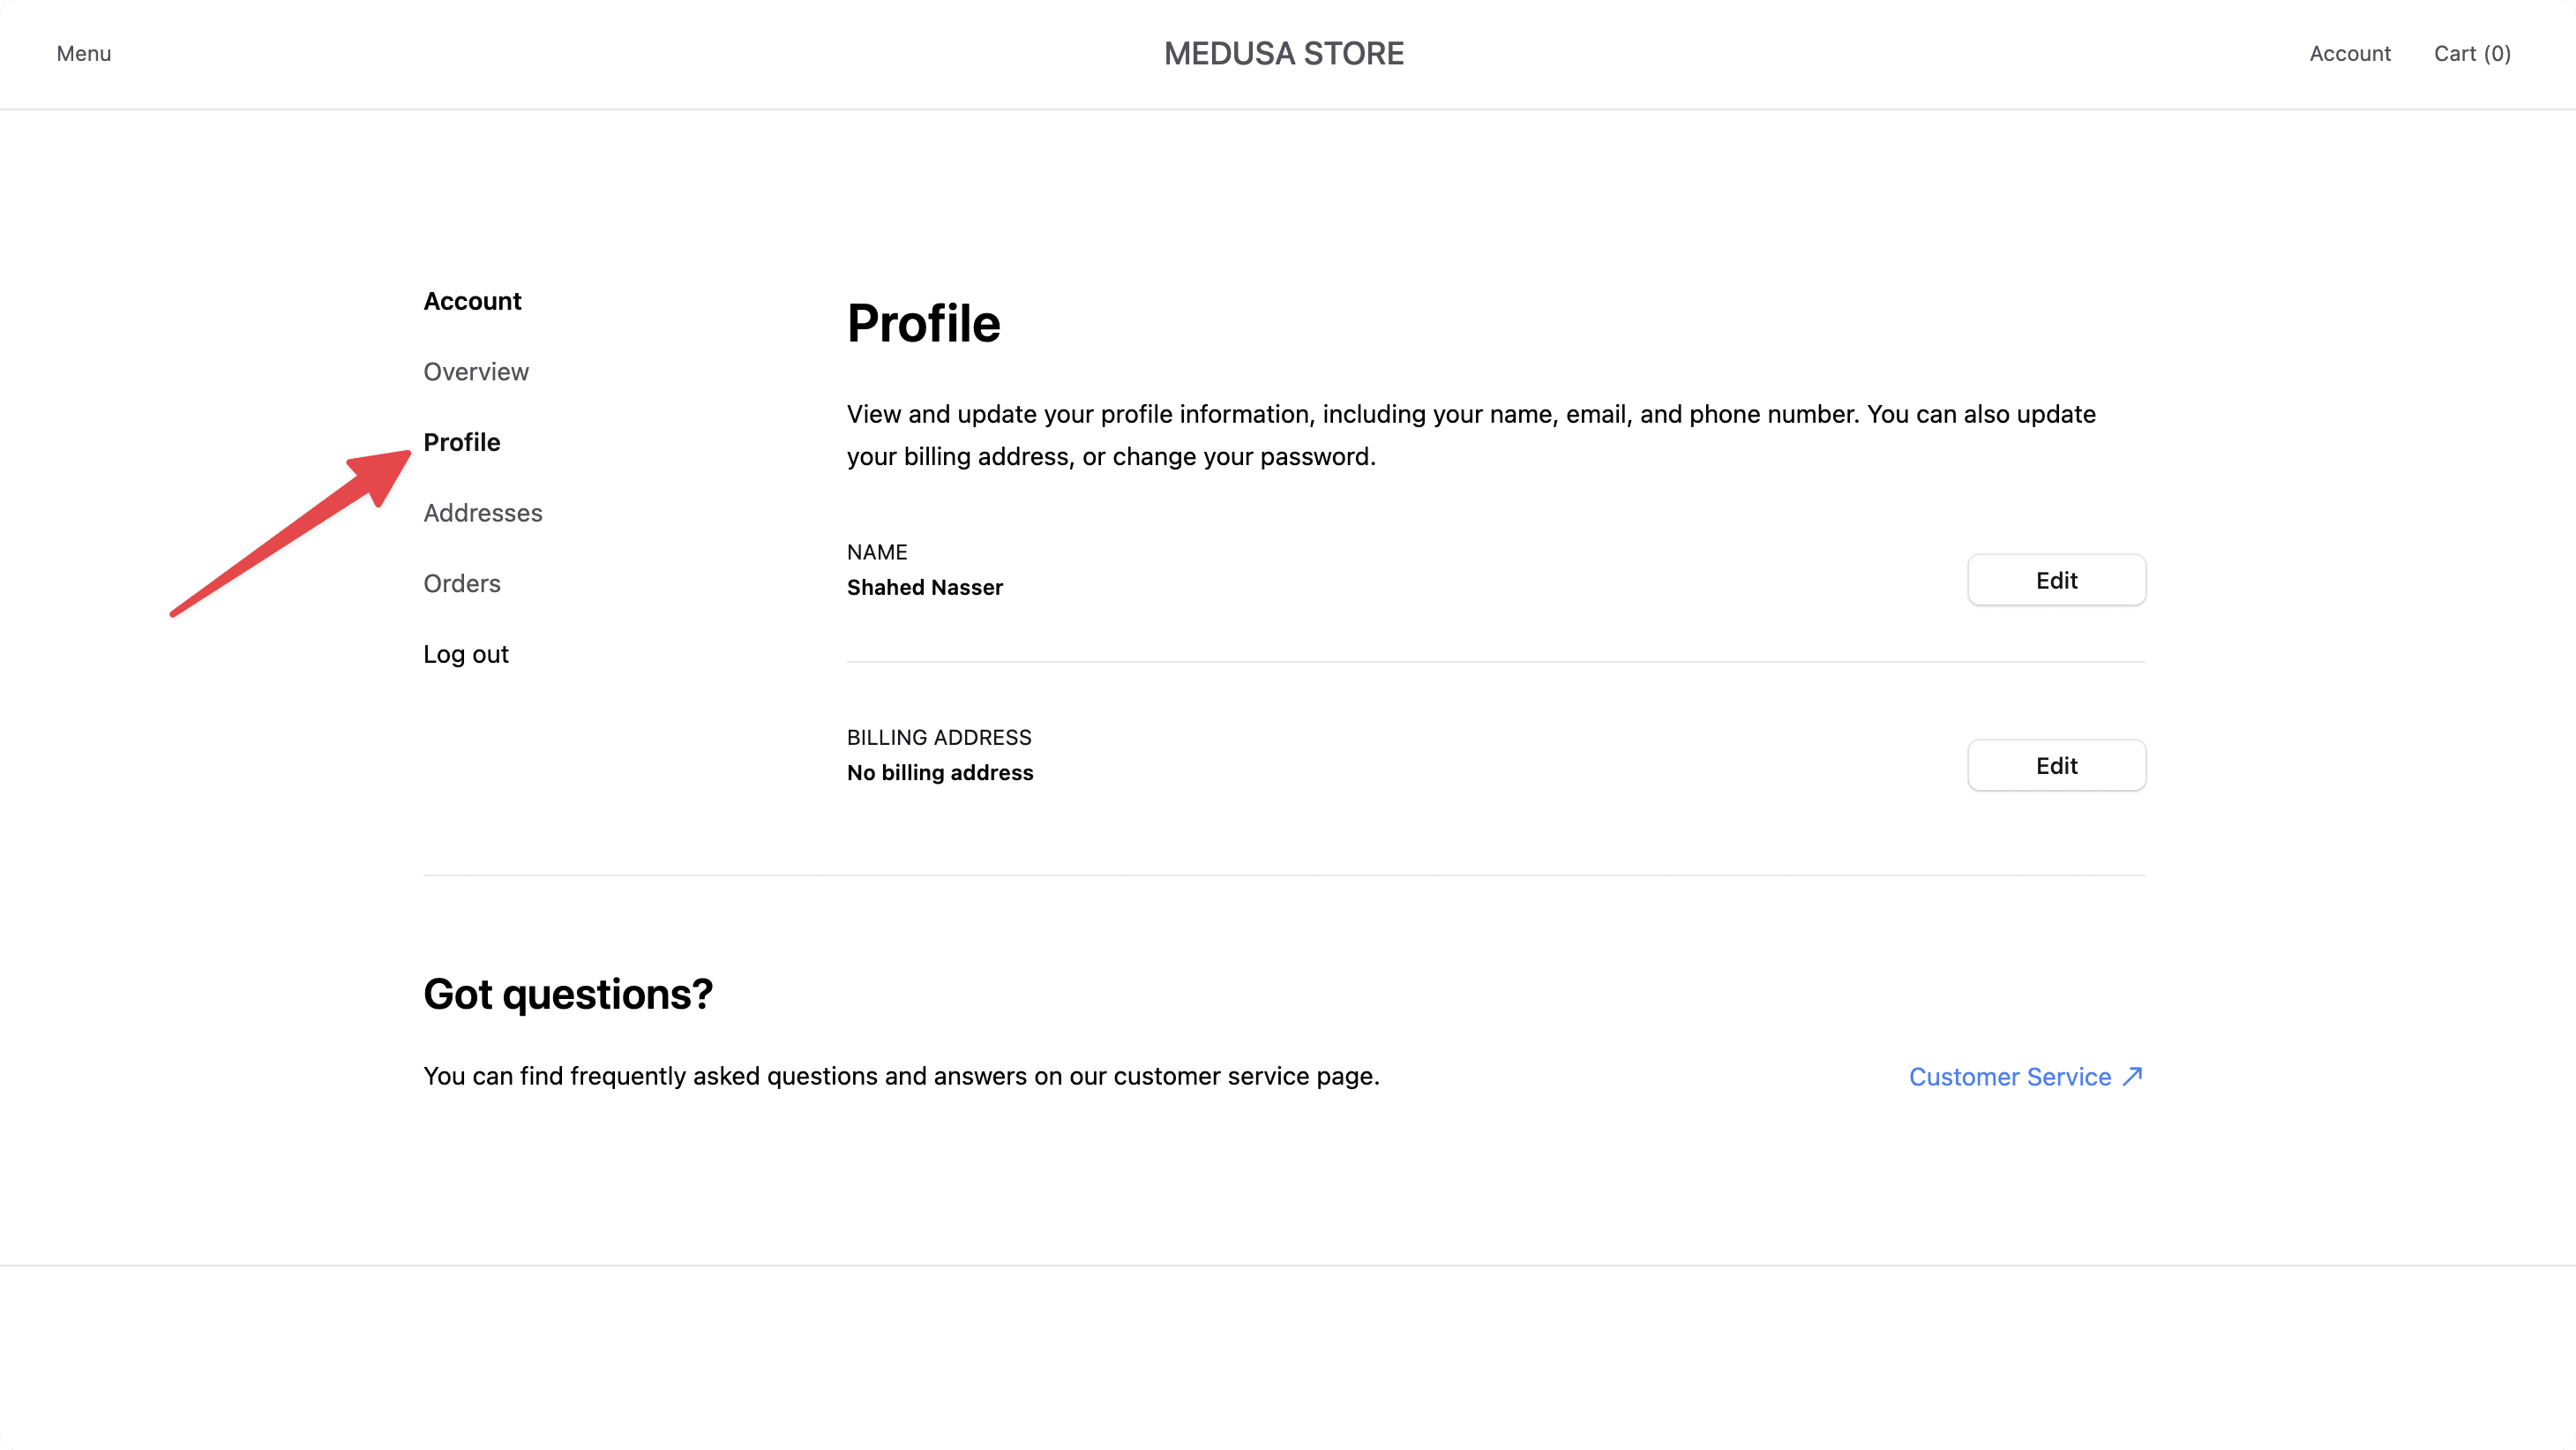Click the BILLING ADDRESS field label
Image resolution: width=2576 pixels, height=1450 pixels.
coord(938,737)
